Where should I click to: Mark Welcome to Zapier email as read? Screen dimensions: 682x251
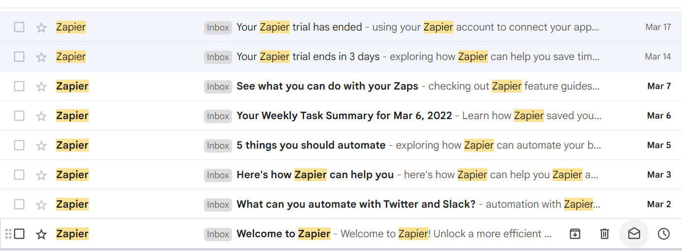(x=634, y=234)
